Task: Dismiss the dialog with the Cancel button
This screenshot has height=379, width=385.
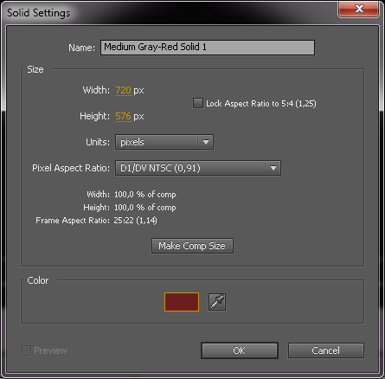Action: point(326,350)
